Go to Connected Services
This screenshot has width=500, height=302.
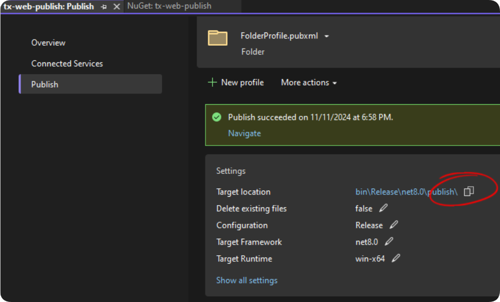pyautogui.click(x=67, y=64)
